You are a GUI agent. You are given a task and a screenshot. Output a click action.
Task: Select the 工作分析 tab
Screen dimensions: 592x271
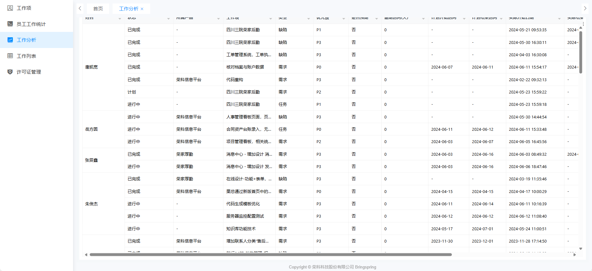128,9
